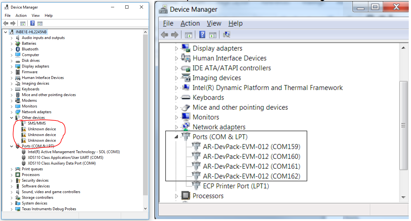Select the Scan for hardware changes icon
The height and width of the screenshot is (221, 411).
pyautogui.click(x=226, y=34)
